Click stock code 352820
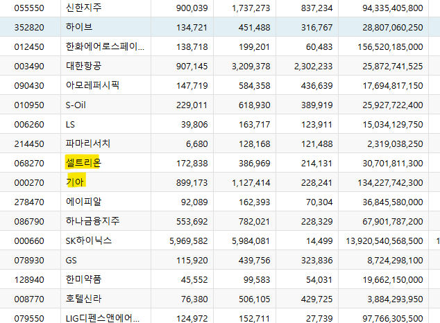440x323 pixels. tap(29, 28)
